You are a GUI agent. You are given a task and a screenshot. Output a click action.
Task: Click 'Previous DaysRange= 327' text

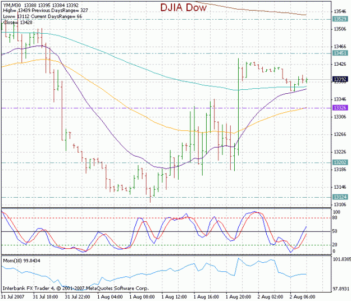click(x=60, y=11)
